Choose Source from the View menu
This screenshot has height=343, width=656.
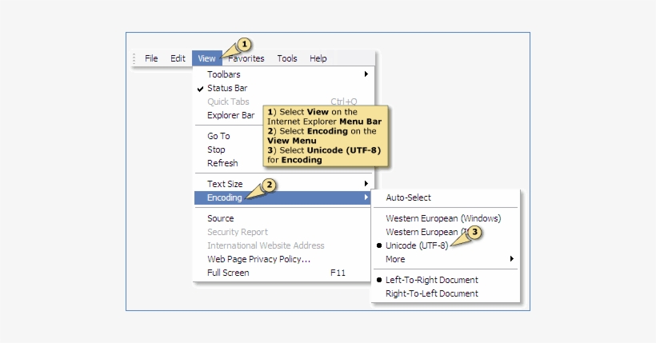283,218
